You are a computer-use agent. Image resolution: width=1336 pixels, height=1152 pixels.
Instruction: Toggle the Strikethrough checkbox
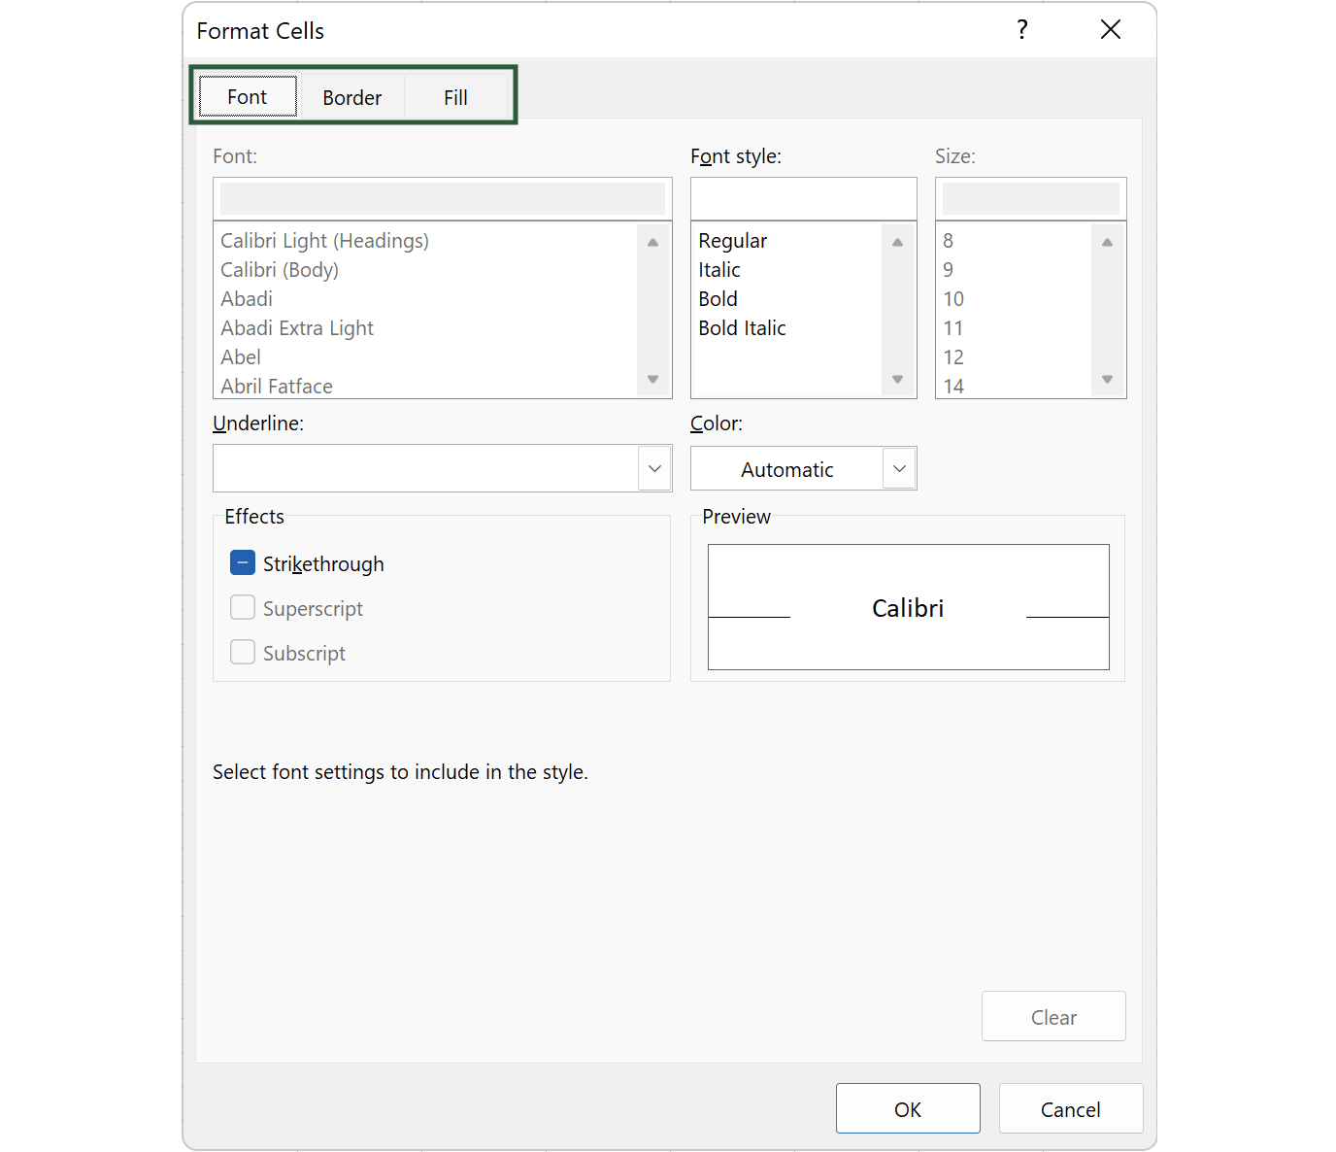click(243, 563)
